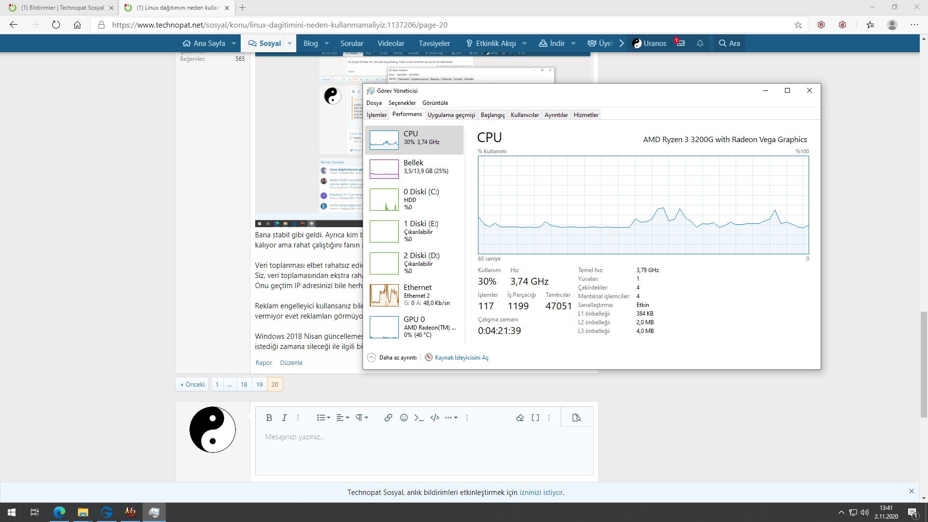Insert inline code with terminal icon

(x=419, y=418)
